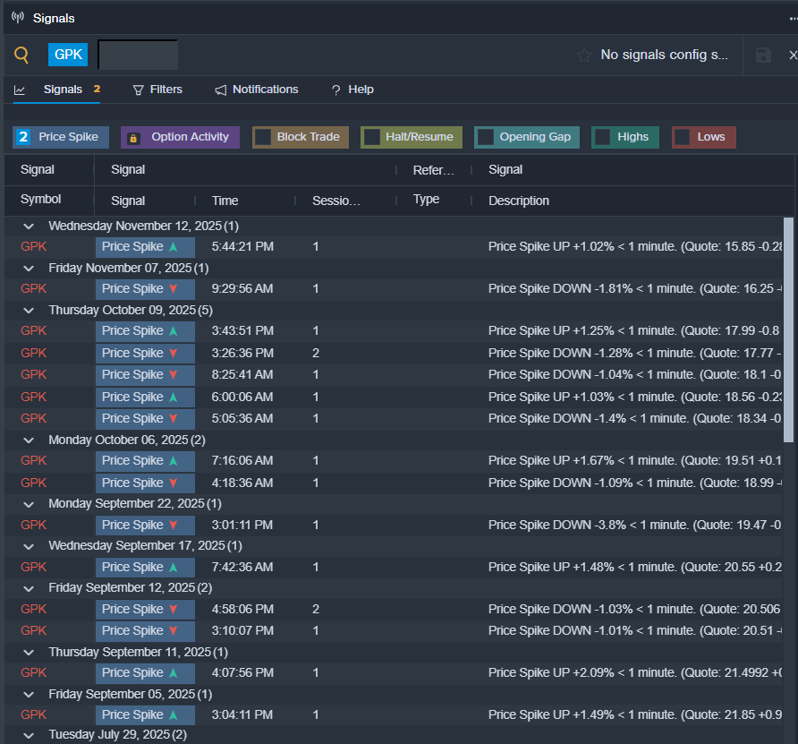
Task: Click the Filters funnel icon
Action: (x=138, y=90)
